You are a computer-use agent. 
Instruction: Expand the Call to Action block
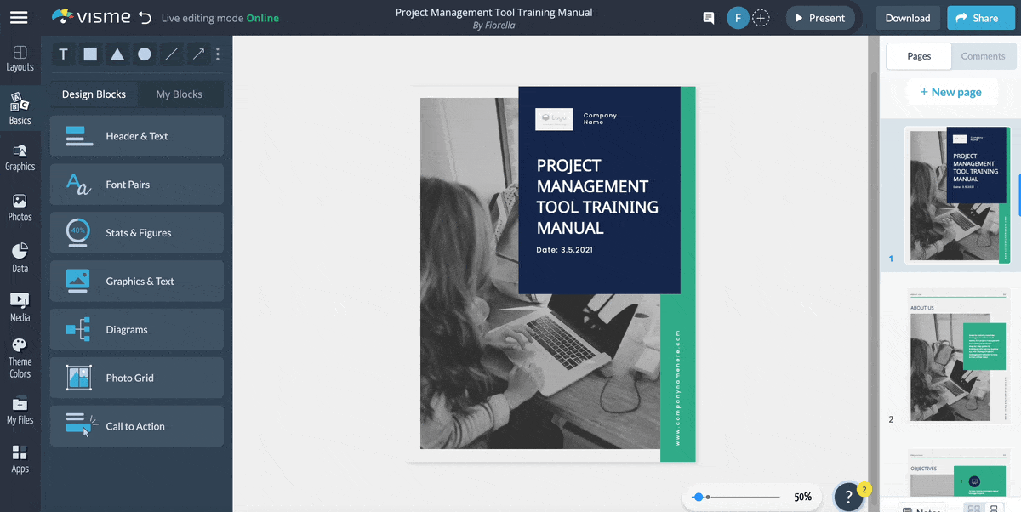pos(137,426)
